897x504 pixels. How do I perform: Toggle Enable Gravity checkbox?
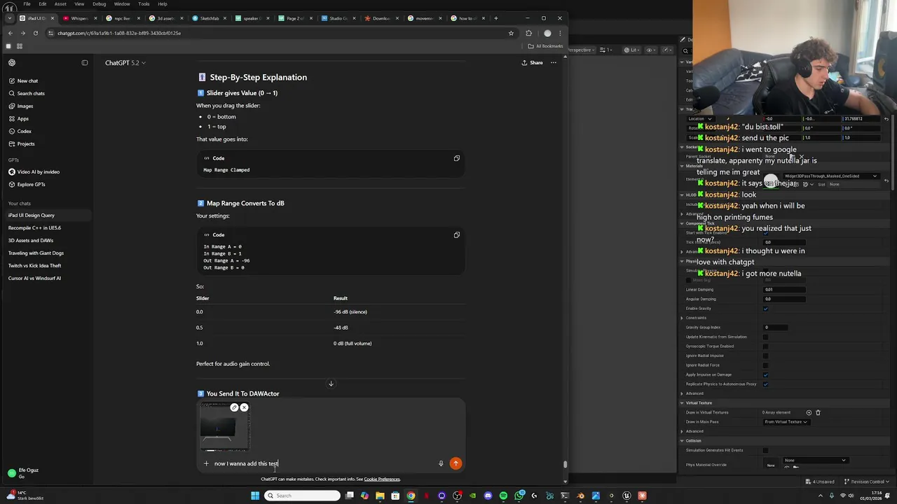click(x=765, y=309)
